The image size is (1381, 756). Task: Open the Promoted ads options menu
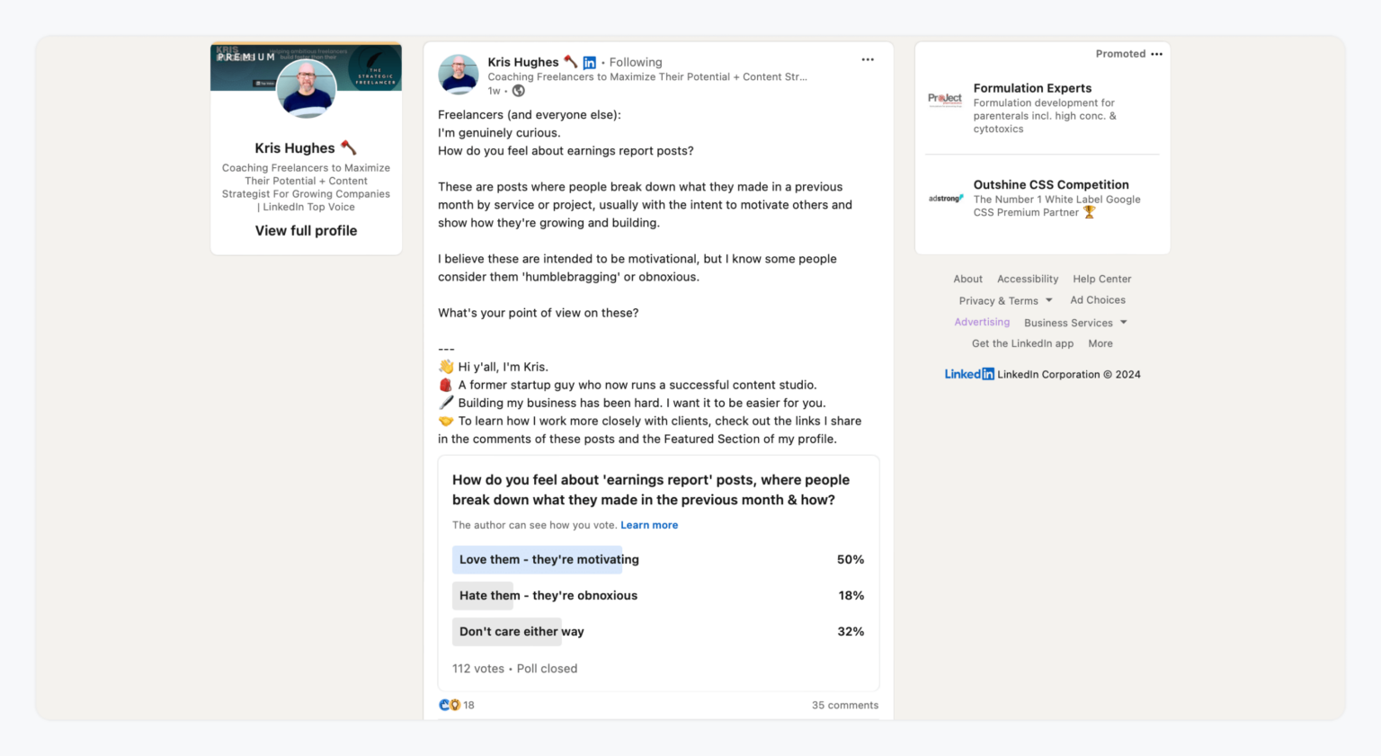(1156, 54)
